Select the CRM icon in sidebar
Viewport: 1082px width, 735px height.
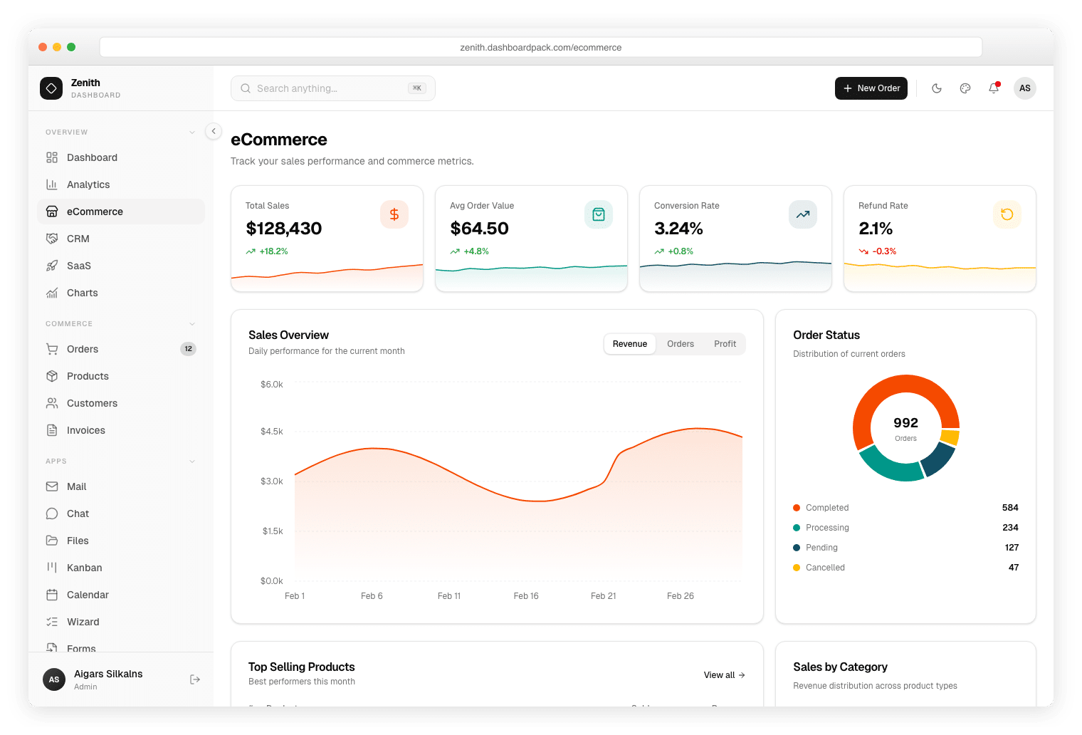(53, 238)
